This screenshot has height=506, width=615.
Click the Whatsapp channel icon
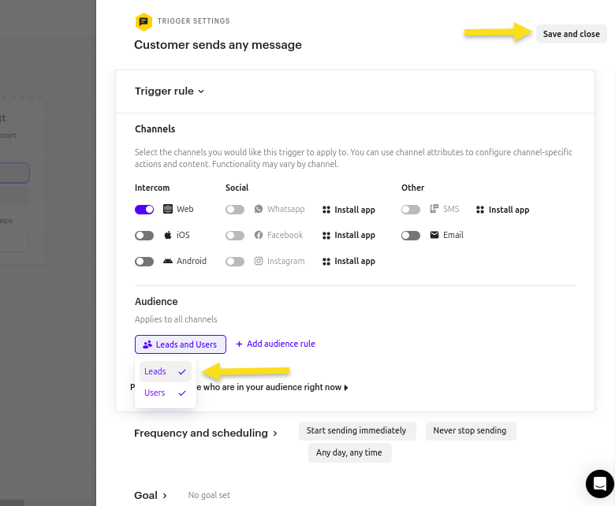point(259,209)
